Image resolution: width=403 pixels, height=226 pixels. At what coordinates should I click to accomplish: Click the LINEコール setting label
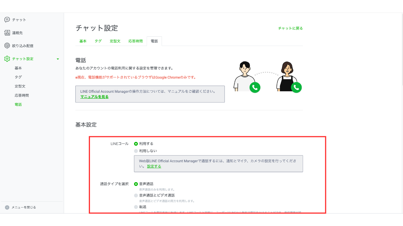119,144
